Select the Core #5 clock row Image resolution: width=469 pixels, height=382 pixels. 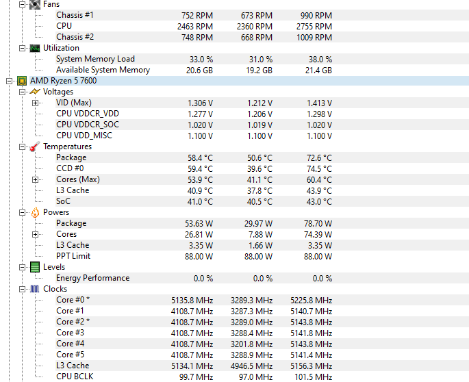262,355
